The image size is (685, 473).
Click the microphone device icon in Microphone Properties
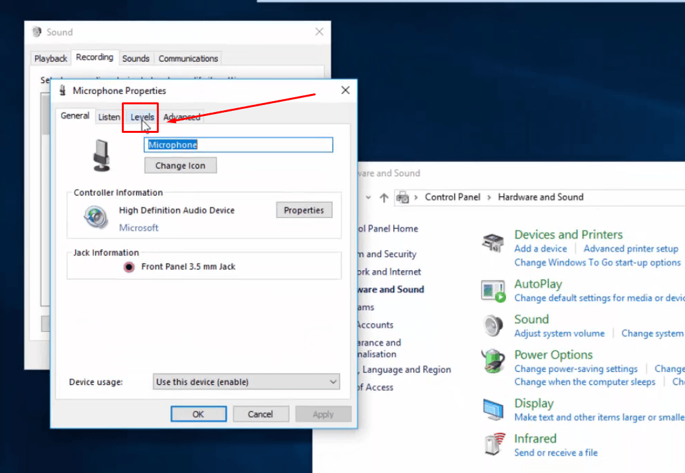pos(102,156)
